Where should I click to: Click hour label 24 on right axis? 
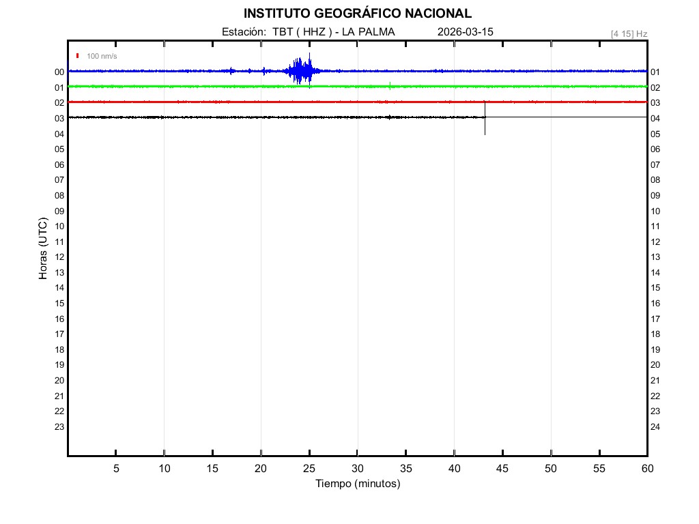tap(655, 427)
